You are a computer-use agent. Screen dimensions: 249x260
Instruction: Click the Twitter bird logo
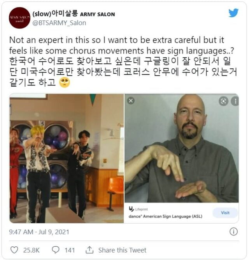[x=233, y=12]
